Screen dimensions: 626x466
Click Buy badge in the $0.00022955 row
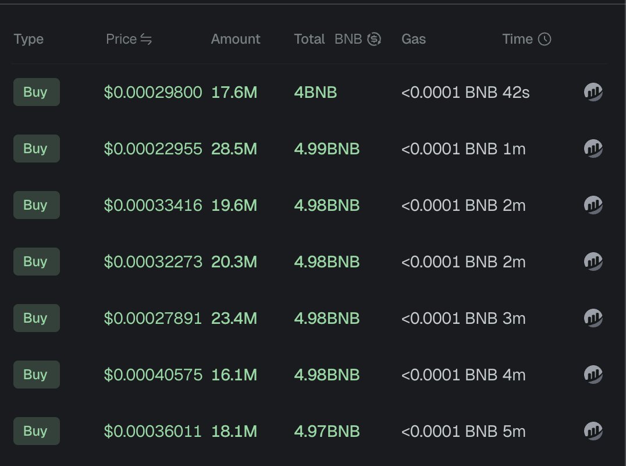(x=36, y=149)
